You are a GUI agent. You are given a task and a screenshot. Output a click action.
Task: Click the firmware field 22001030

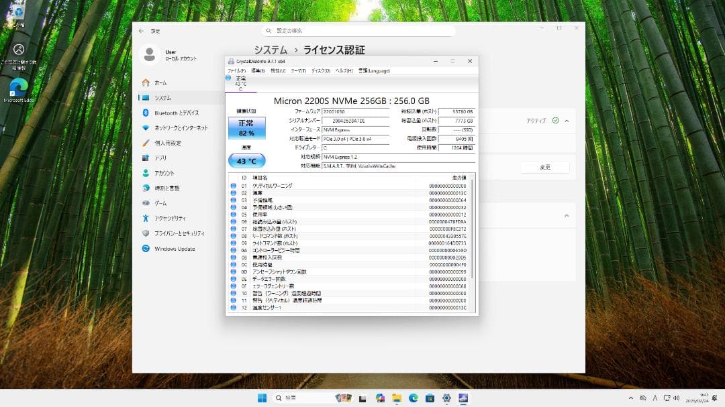tap(355, 112)
